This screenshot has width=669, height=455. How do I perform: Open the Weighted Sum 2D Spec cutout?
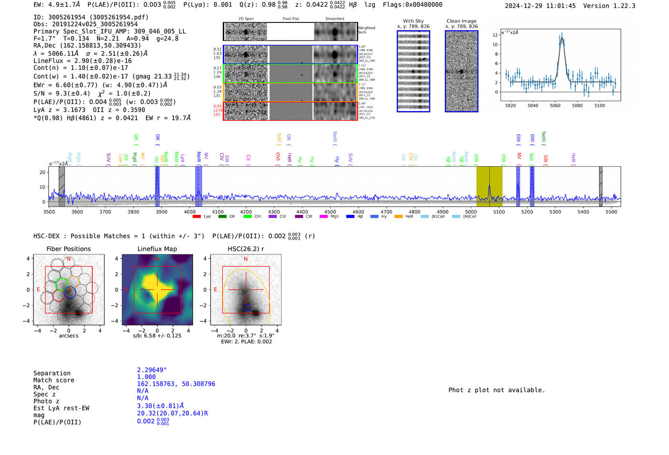point(246,32)
